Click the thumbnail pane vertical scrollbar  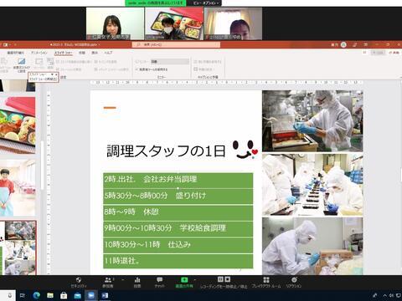(x=42, y=165)
